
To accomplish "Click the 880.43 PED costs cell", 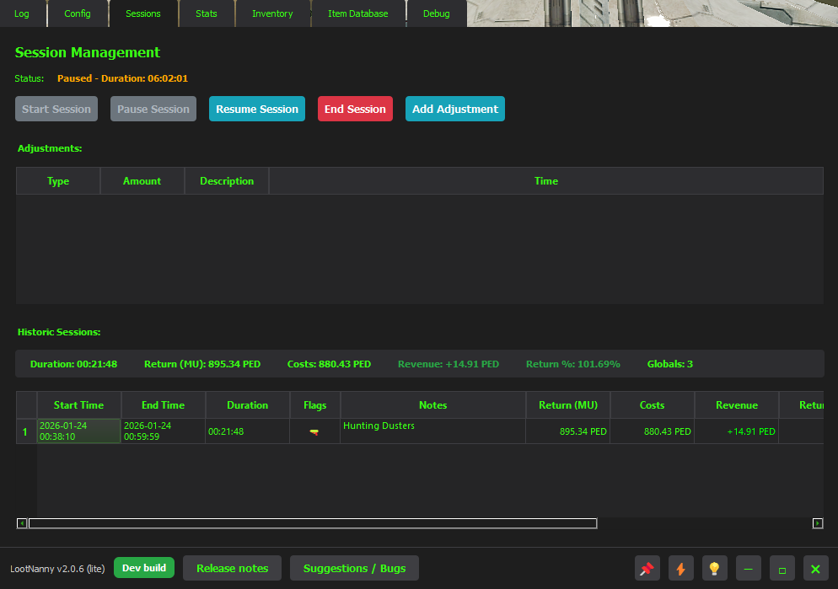I will [x=652, y=431].
